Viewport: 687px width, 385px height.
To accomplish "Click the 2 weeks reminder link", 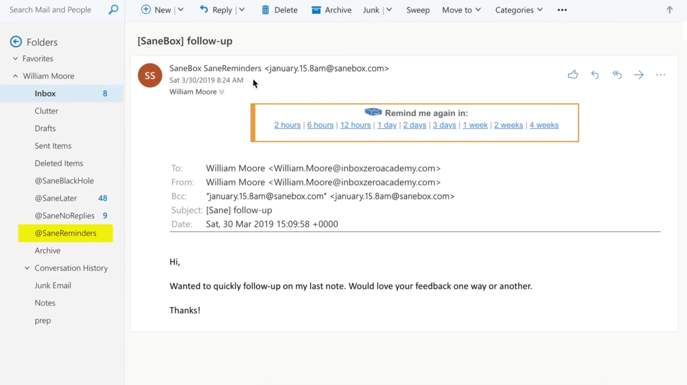I will click(x=508, y=125).
